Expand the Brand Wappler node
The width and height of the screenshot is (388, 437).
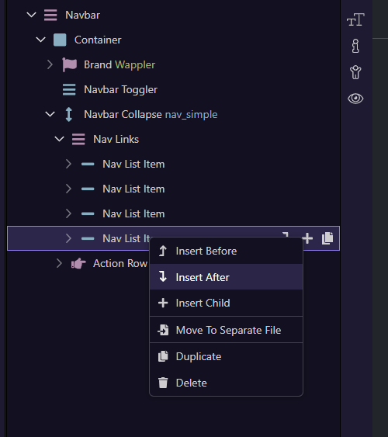50,64
